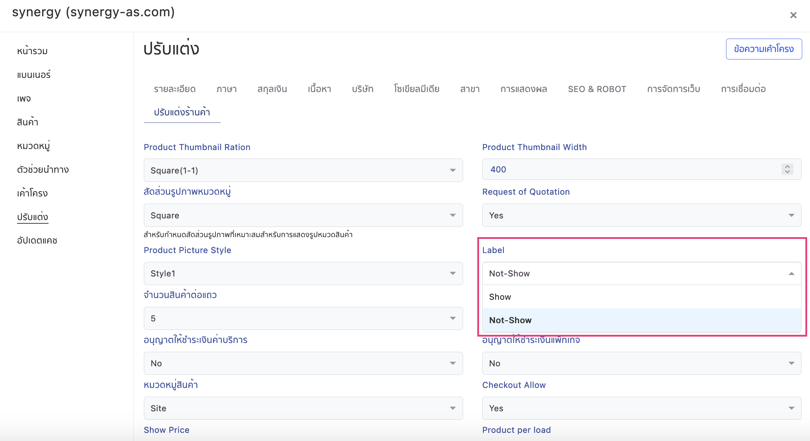Expand the อนุญาตให้ชำระเงินค่าบริการ dropdown
Viewport: 810px width, 441px height.
pyautogui.click(x=303, y=363)
